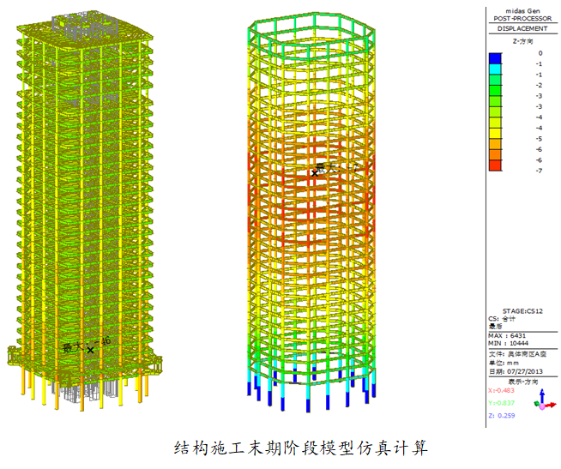Click the 最大: -46 annotation on left tower
The width and height of the screenshot is (561, 469).
pos(87,345)
